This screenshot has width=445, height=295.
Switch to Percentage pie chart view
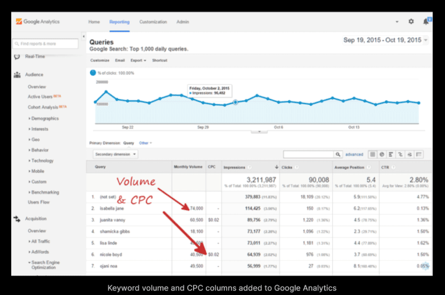click(382, 154)
